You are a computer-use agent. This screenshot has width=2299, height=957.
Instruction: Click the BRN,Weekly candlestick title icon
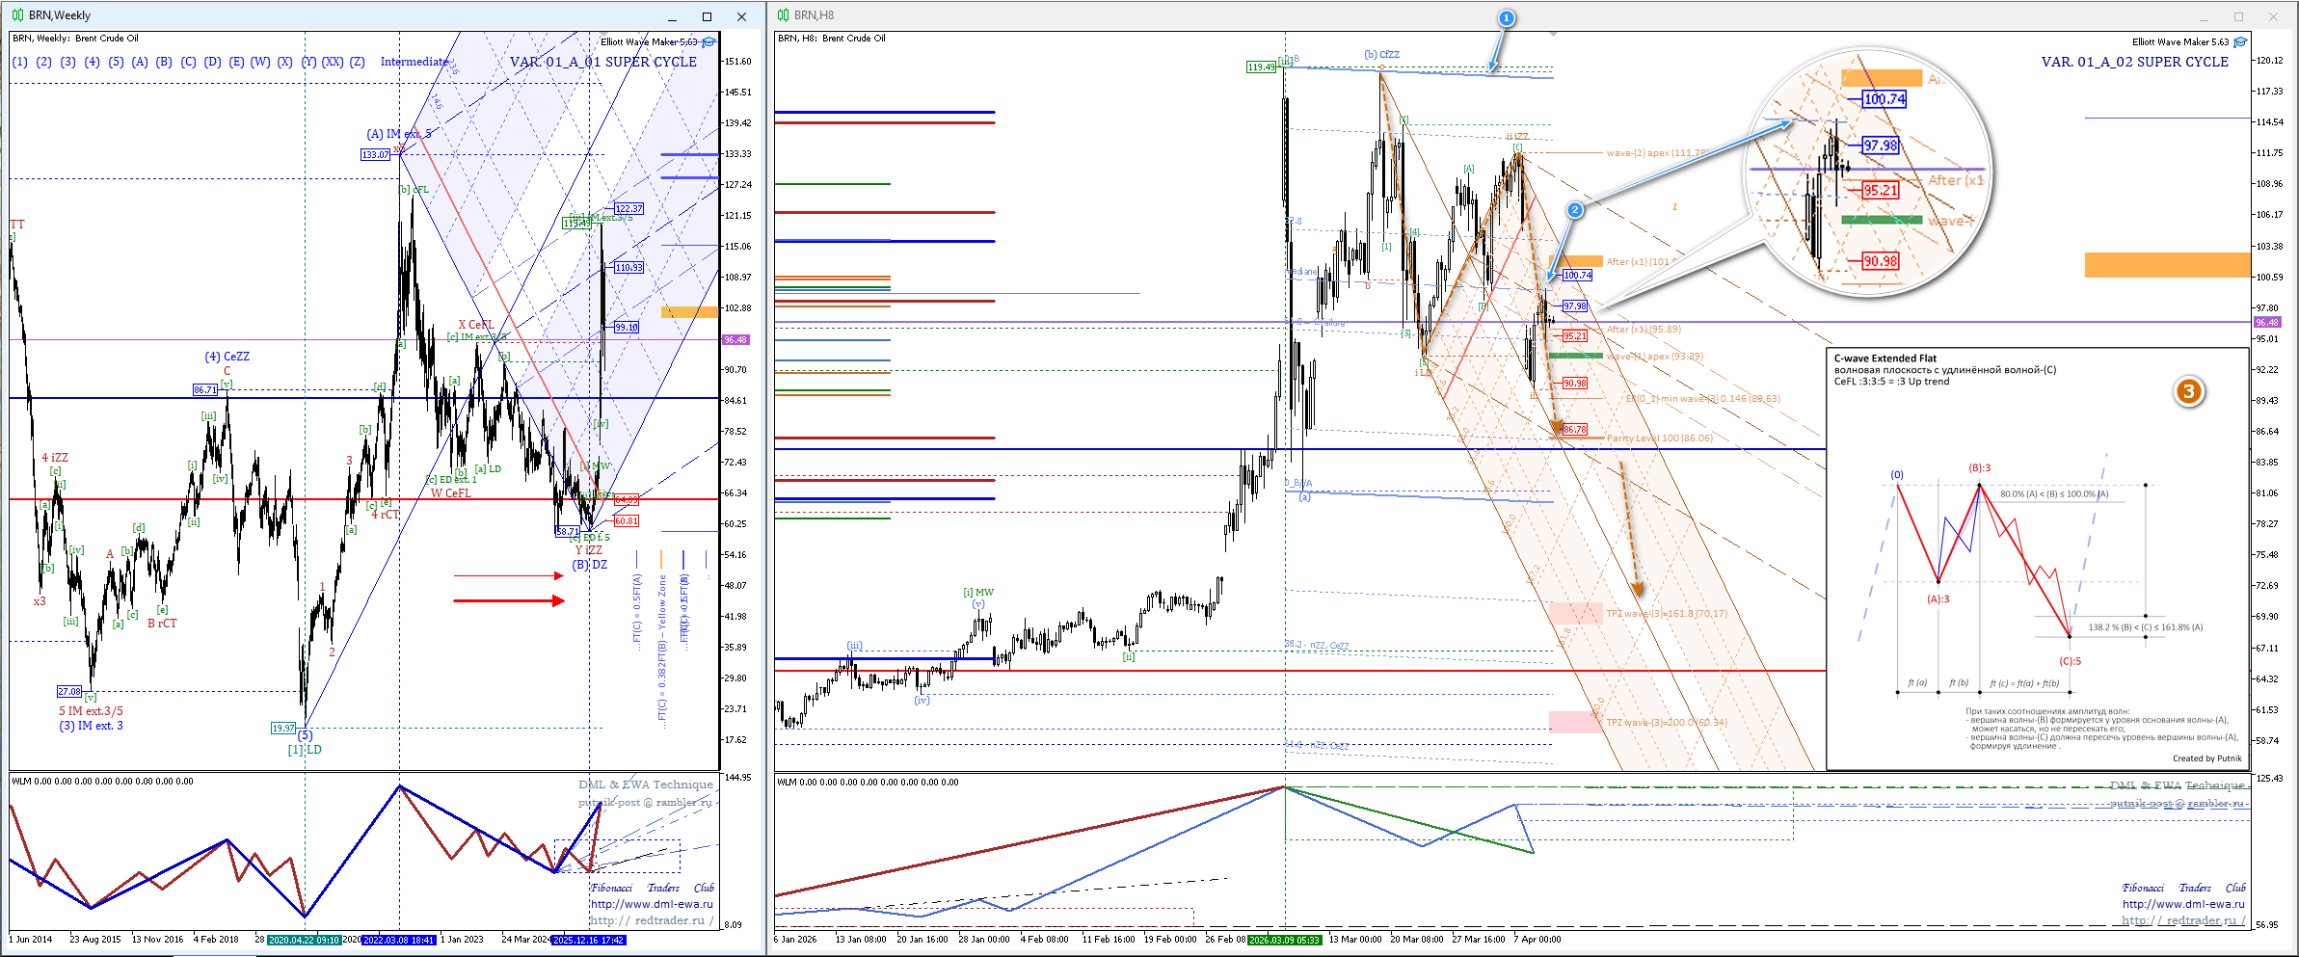tap(17, 15)
